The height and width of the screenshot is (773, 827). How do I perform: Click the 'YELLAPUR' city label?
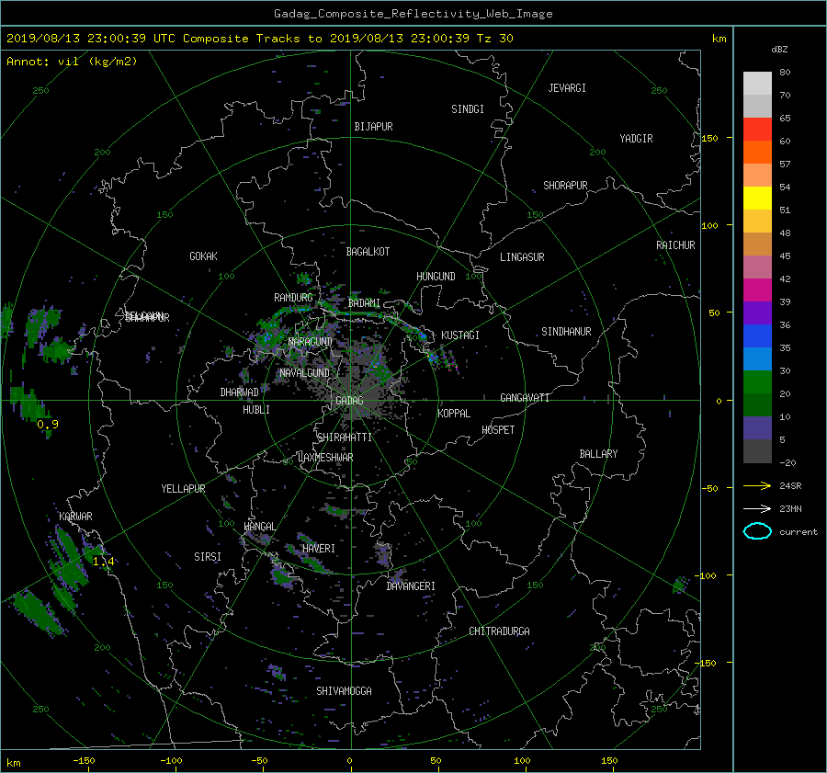[183, 489]
